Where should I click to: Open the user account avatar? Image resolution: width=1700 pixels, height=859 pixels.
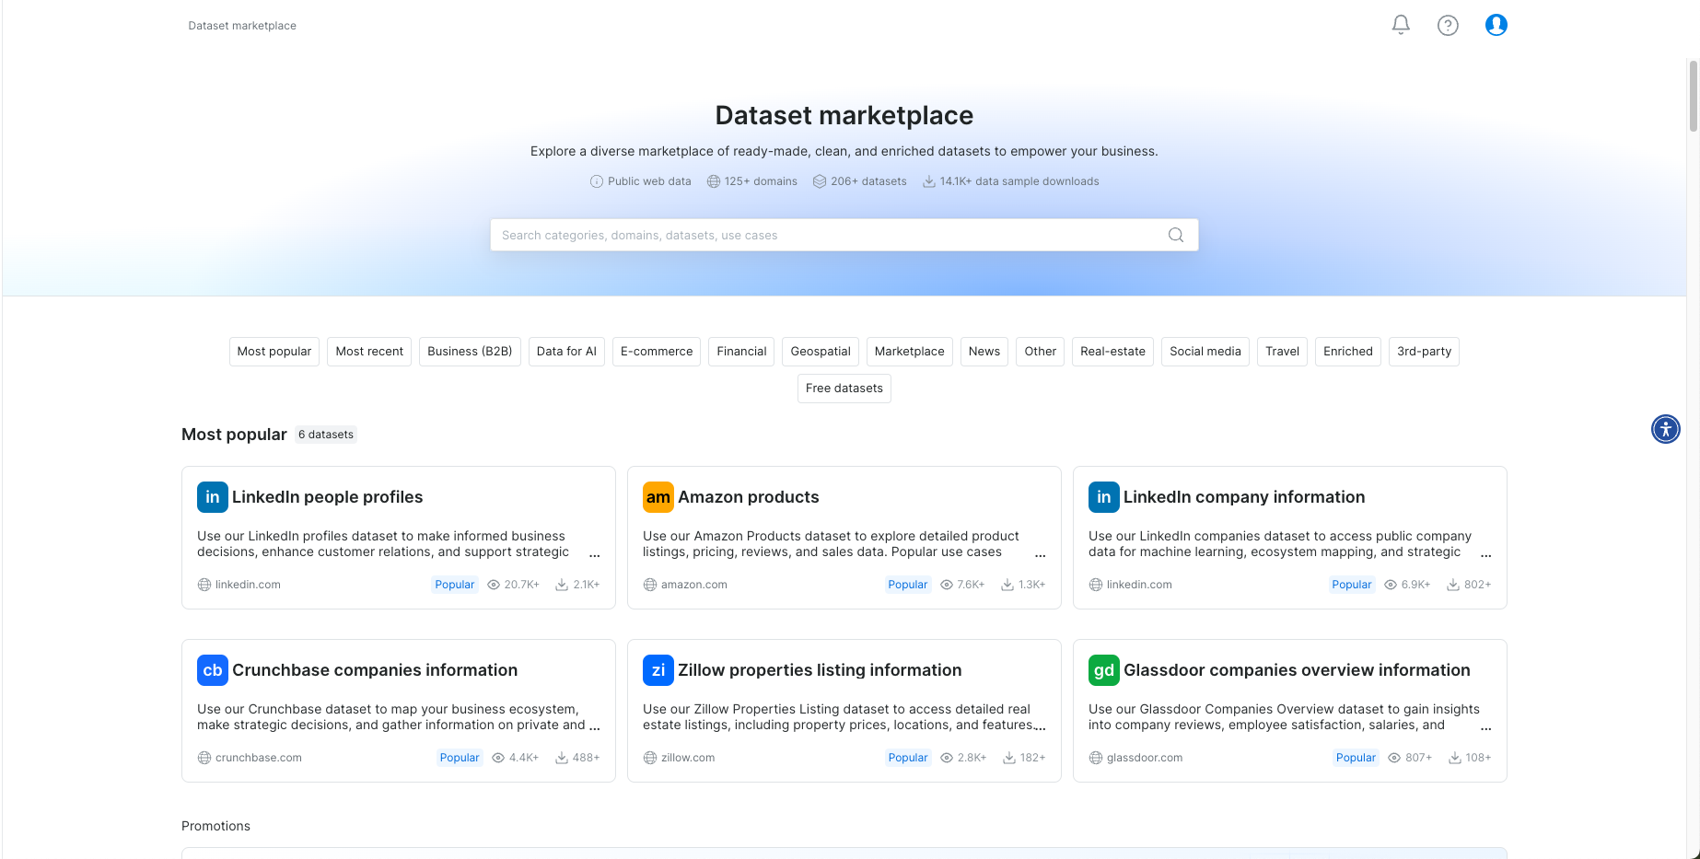click(x=1496, y=25)
